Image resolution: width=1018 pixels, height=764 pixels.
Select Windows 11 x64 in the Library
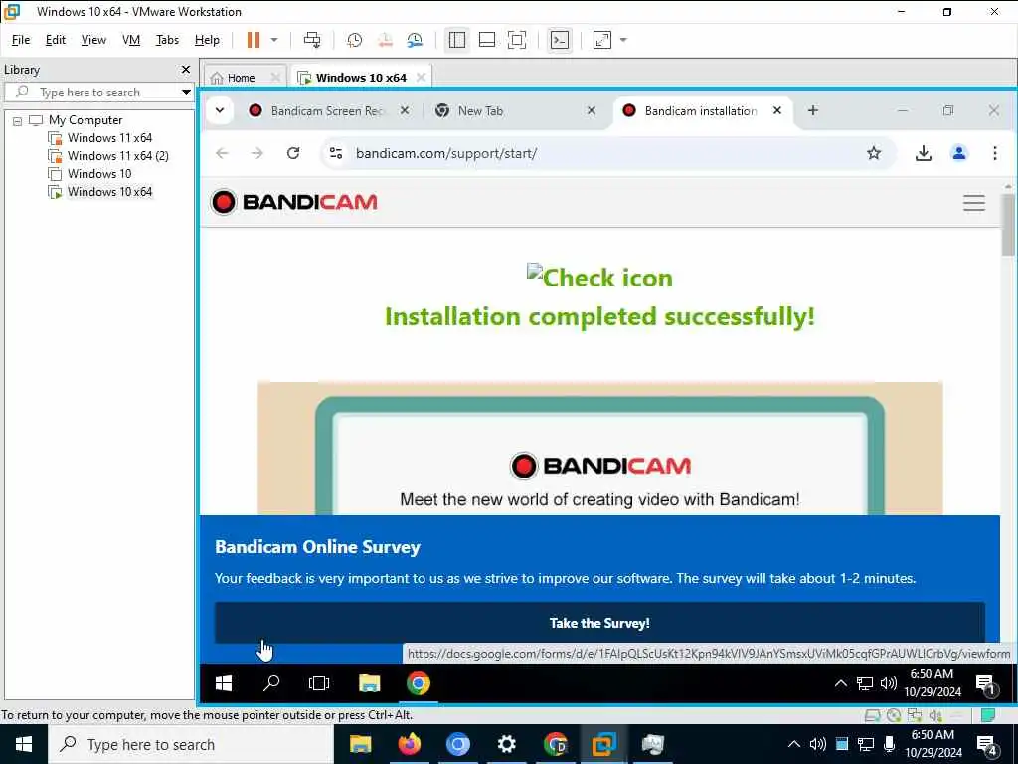(109, 137)
